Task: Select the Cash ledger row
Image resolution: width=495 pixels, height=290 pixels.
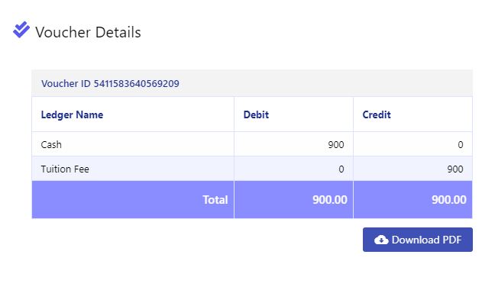Action: [252, 144]
